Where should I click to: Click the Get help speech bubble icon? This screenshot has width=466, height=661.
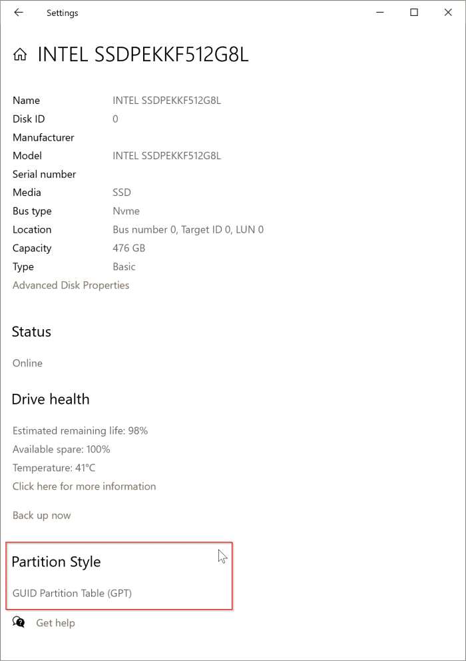17,622
